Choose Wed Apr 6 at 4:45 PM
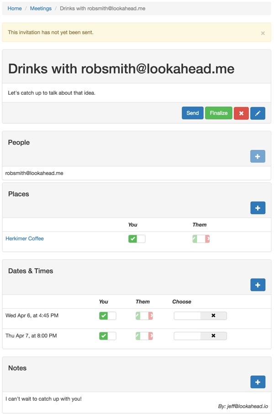This screenshot has width=274, height=414. (200, 316)
